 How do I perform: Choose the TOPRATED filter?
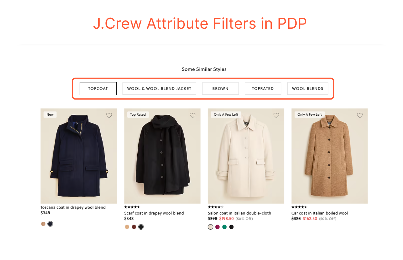coord(263,89)
